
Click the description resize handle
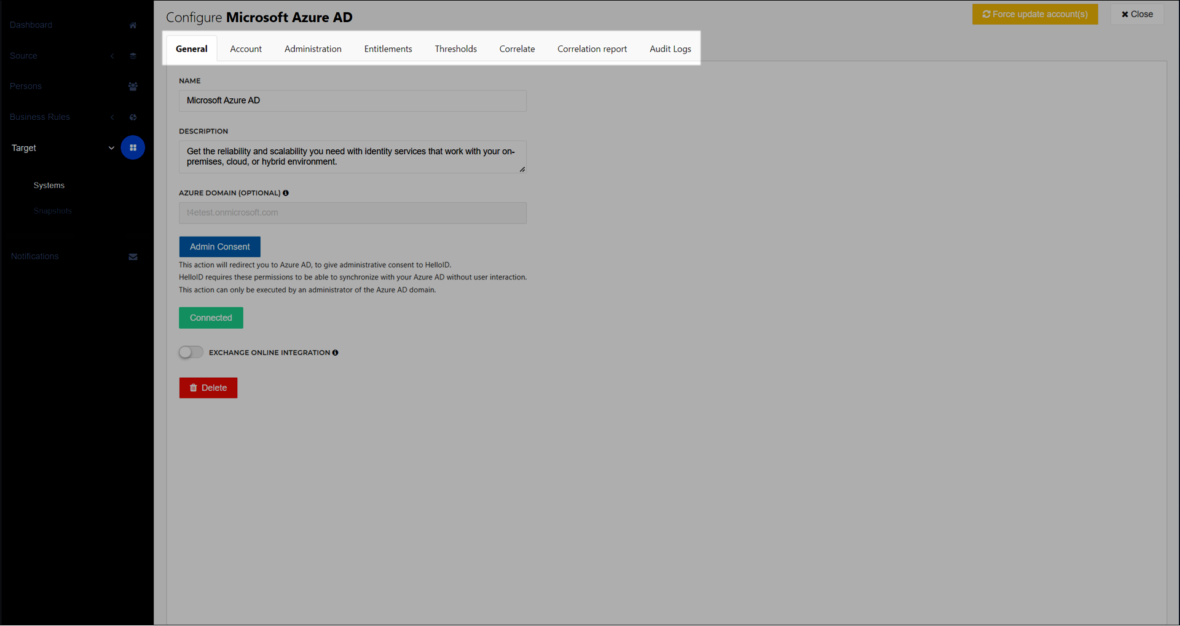(x=522, y=170)
